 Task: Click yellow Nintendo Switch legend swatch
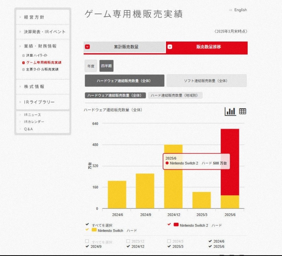click(x=94, y=230)
